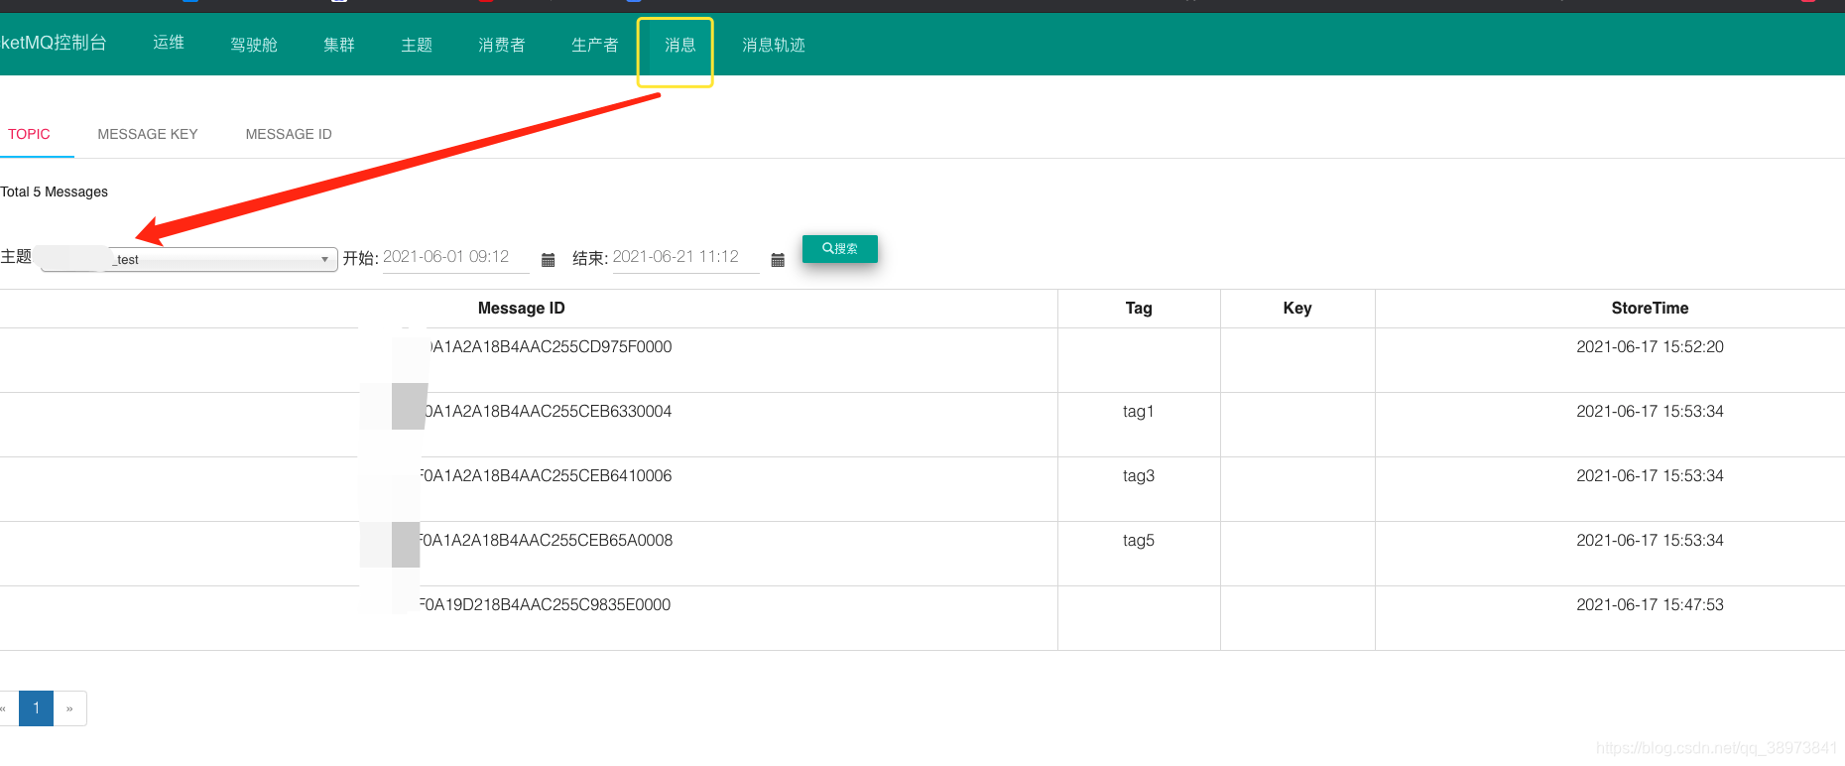
Task: Open the 驾驶舱 menu
Action: tap(254, 45)
